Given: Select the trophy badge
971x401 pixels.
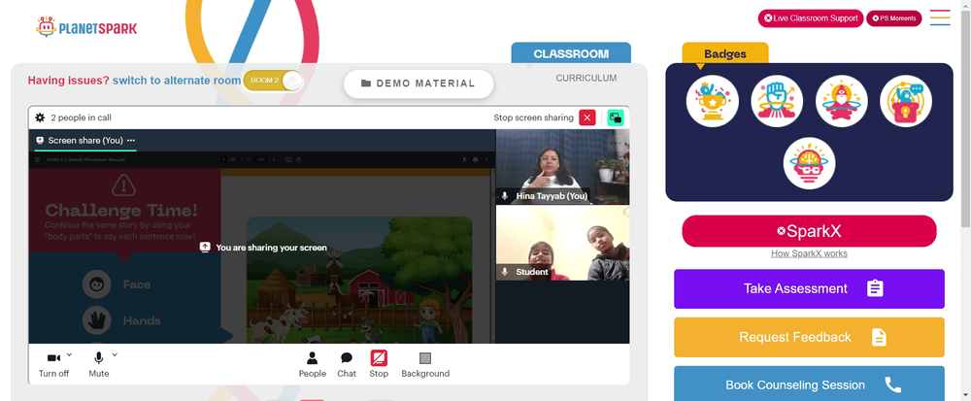Looking at the screenshot, I should tap(712, 101).
